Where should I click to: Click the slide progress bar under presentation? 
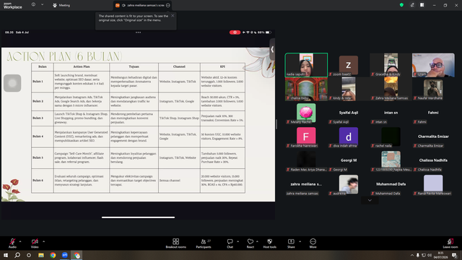click(x=138, y=217)
